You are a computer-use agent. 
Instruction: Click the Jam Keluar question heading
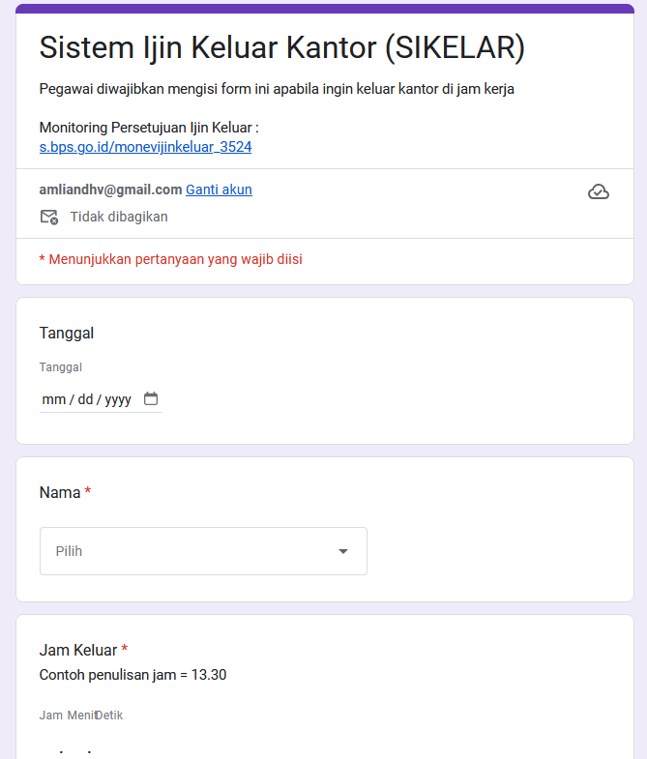click(77, 650)
